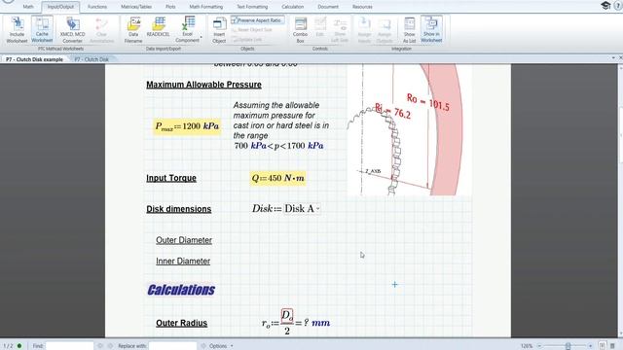623x350 pixels.
Task: Select the Input/Output ribbon tab
Action: pos(60,7)
